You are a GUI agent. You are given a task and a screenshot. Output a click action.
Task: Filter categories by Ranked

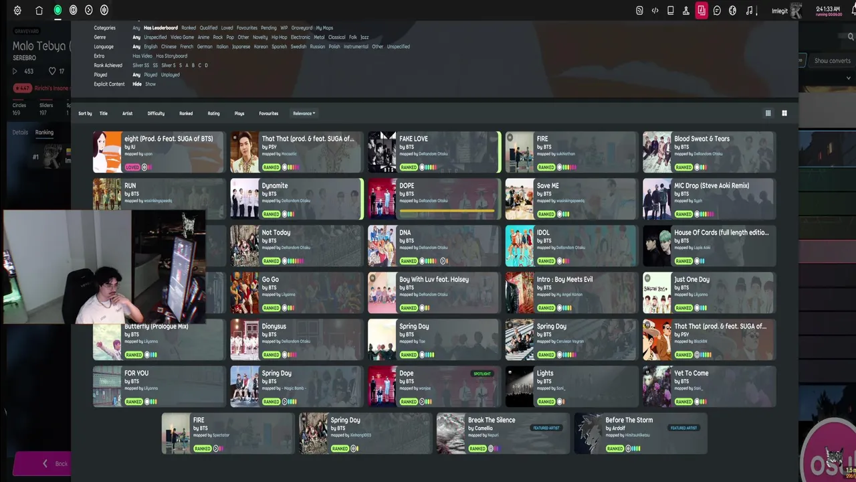(x=189, y=28)
